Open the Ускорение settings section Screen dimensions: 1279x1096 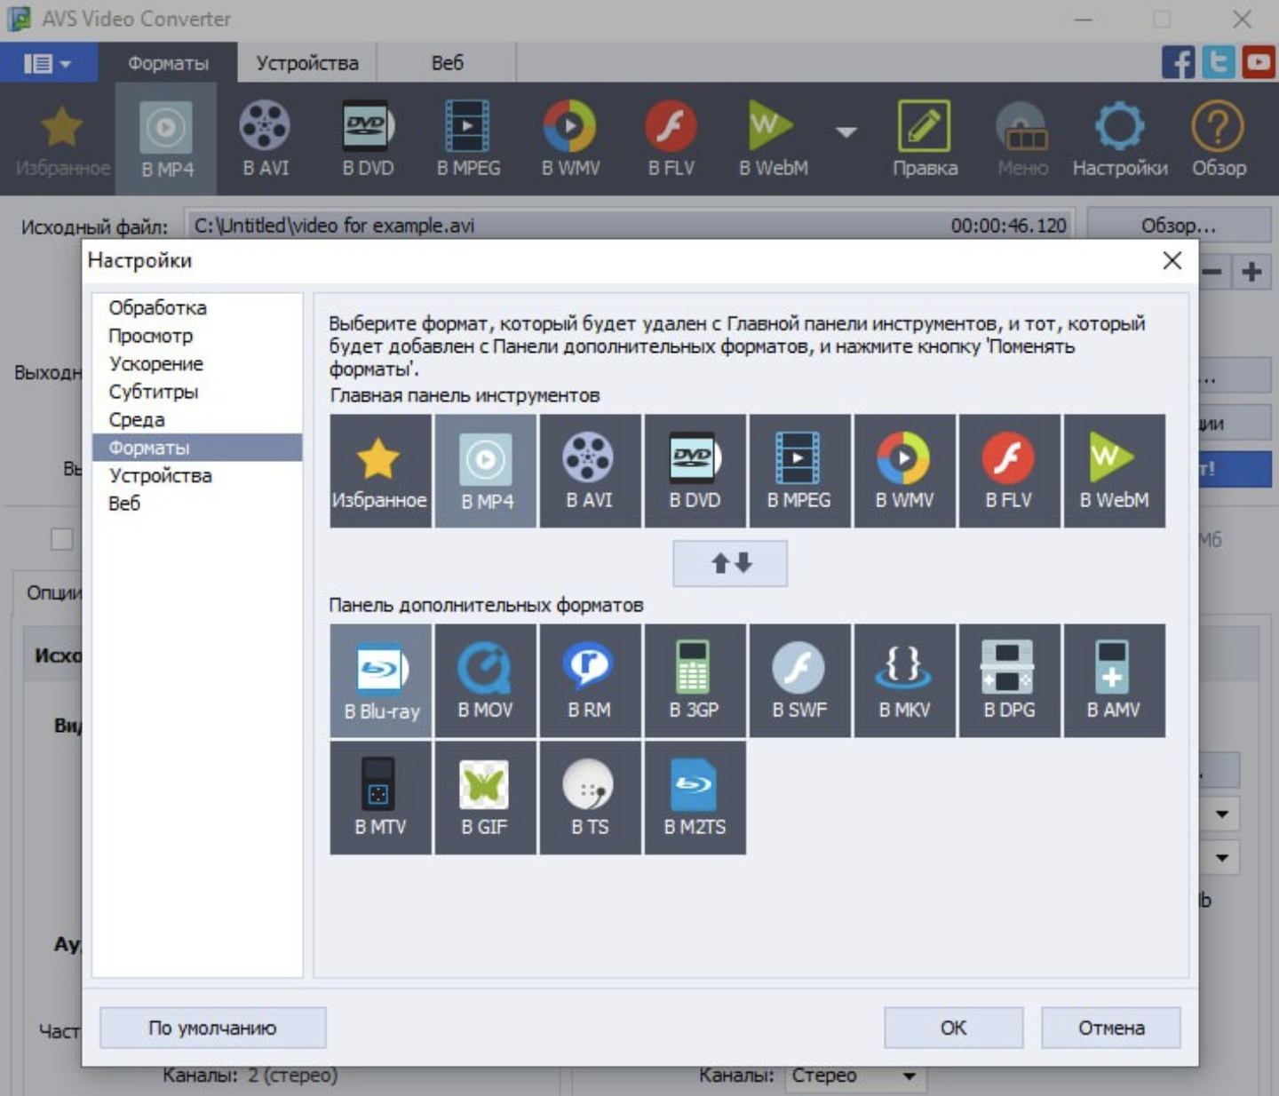pos(197,363)
